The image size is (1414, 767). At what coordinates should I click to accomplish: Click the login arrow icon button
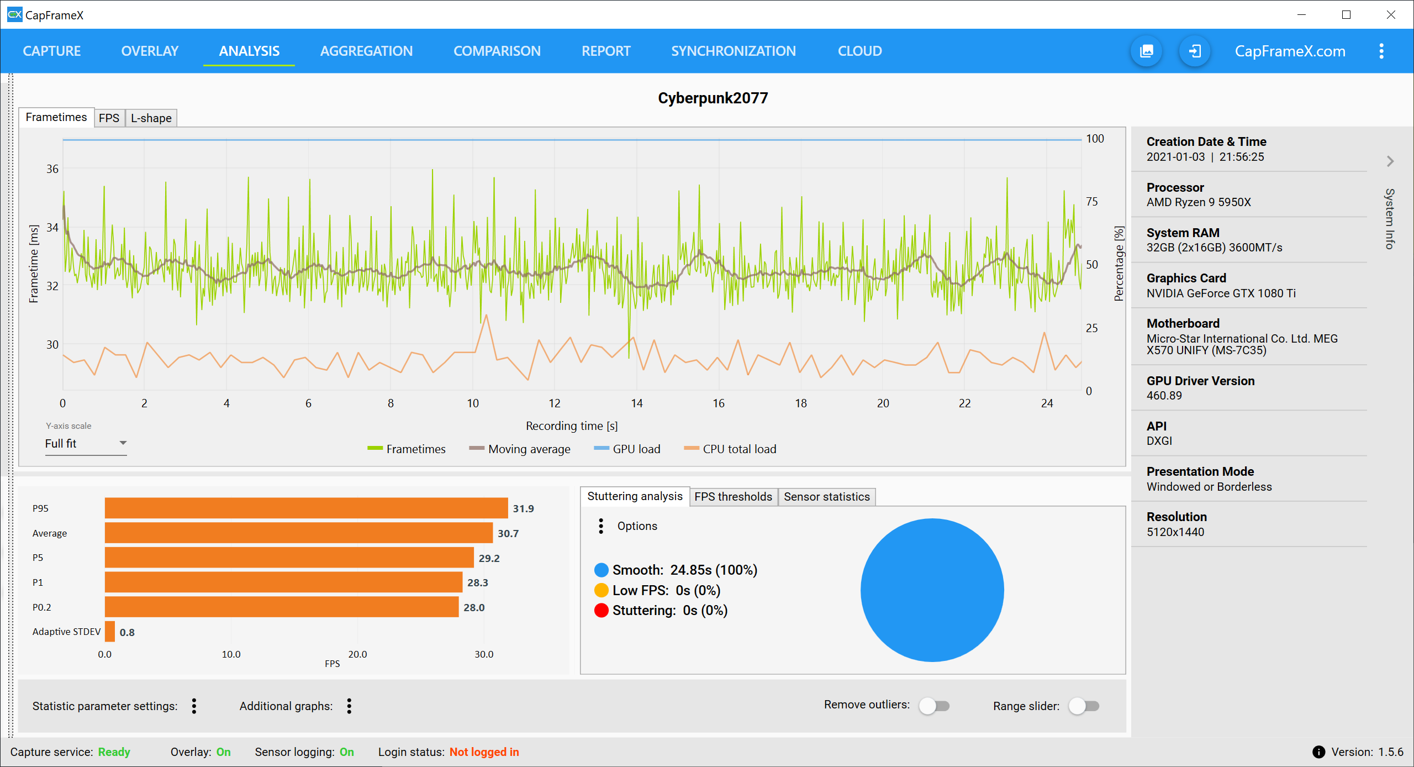click(x=1194, y=51)
